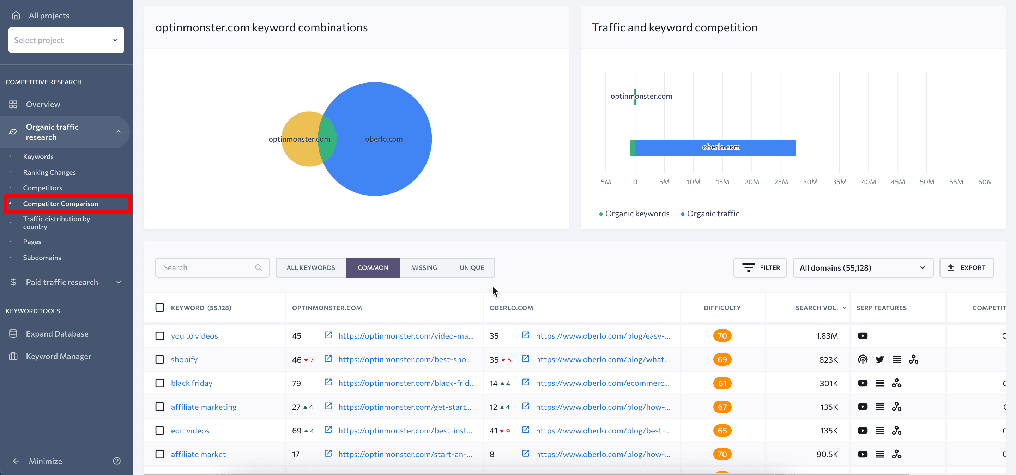Switch to the Unique tab
Image resolution: width=1016 pixels, height=475 pixels.
(x=472, y=268)
